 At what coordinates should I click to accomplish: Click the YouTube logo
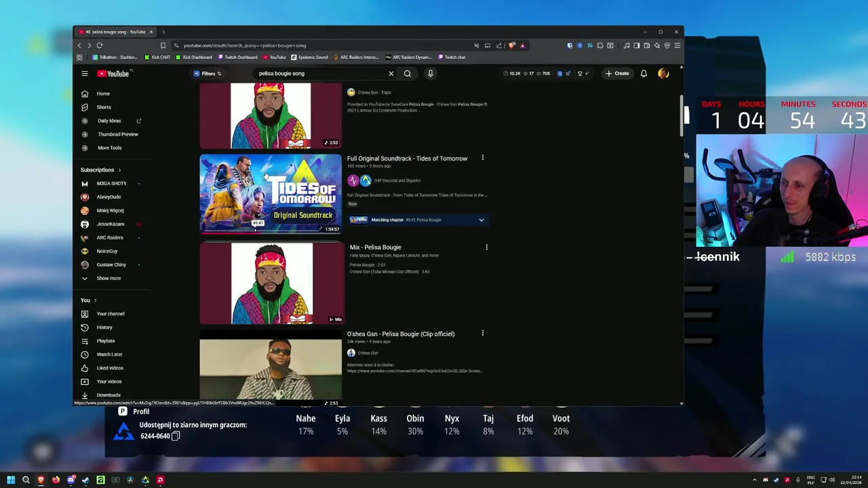113,73
